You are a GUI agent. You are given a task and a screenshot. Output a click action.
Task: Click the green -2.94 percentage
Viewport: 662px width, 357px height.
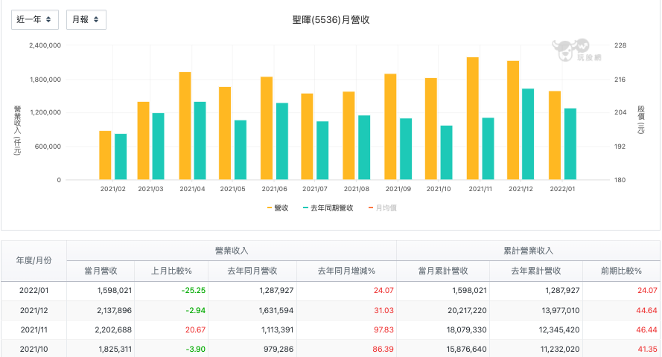tap(196, 310)
